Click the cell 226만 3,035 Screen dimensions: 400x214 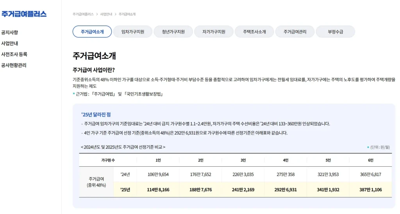pos(243,174)
